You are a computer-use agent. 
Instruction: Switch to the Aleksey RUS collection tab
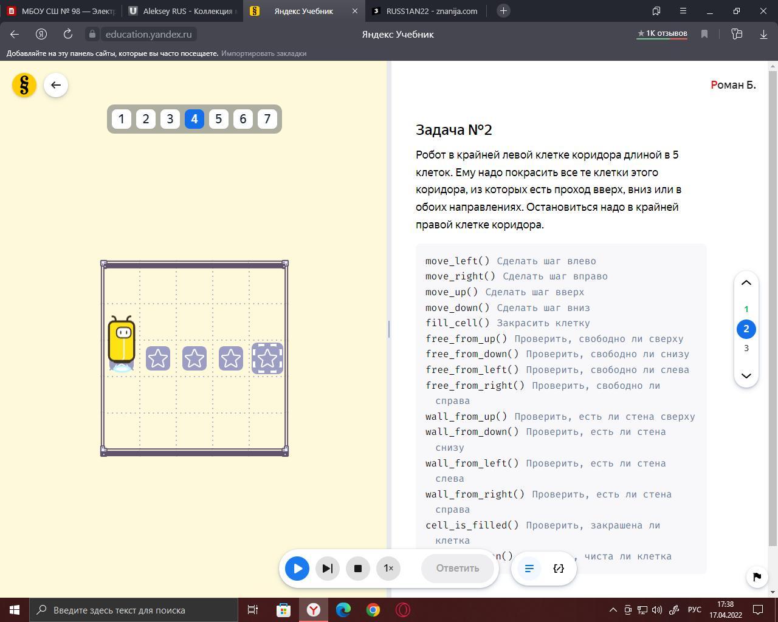[x=182, y=11]
